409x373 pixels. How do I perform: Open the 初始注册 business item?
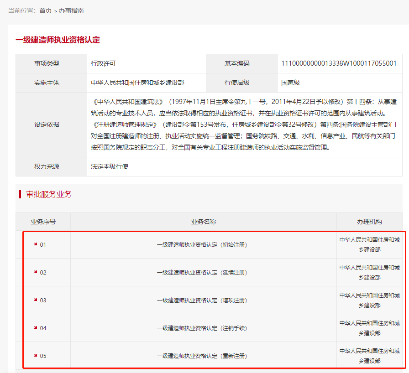point(203,245)
